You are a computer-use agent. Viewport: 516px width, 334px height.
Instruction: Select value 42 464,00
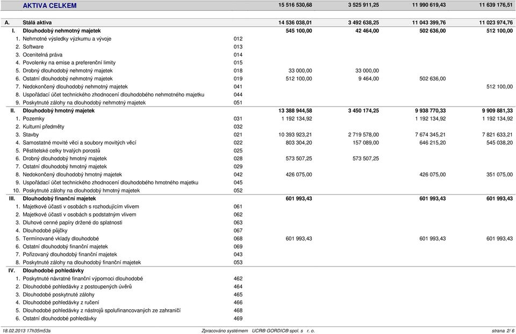pos(367,31)
